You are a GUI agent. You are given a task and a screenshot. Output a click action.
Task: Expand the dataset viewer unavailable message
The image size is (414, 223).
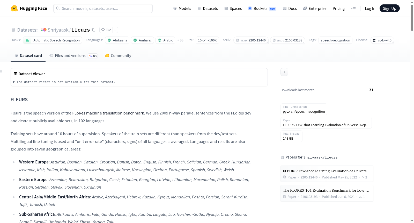click(64, 82)
